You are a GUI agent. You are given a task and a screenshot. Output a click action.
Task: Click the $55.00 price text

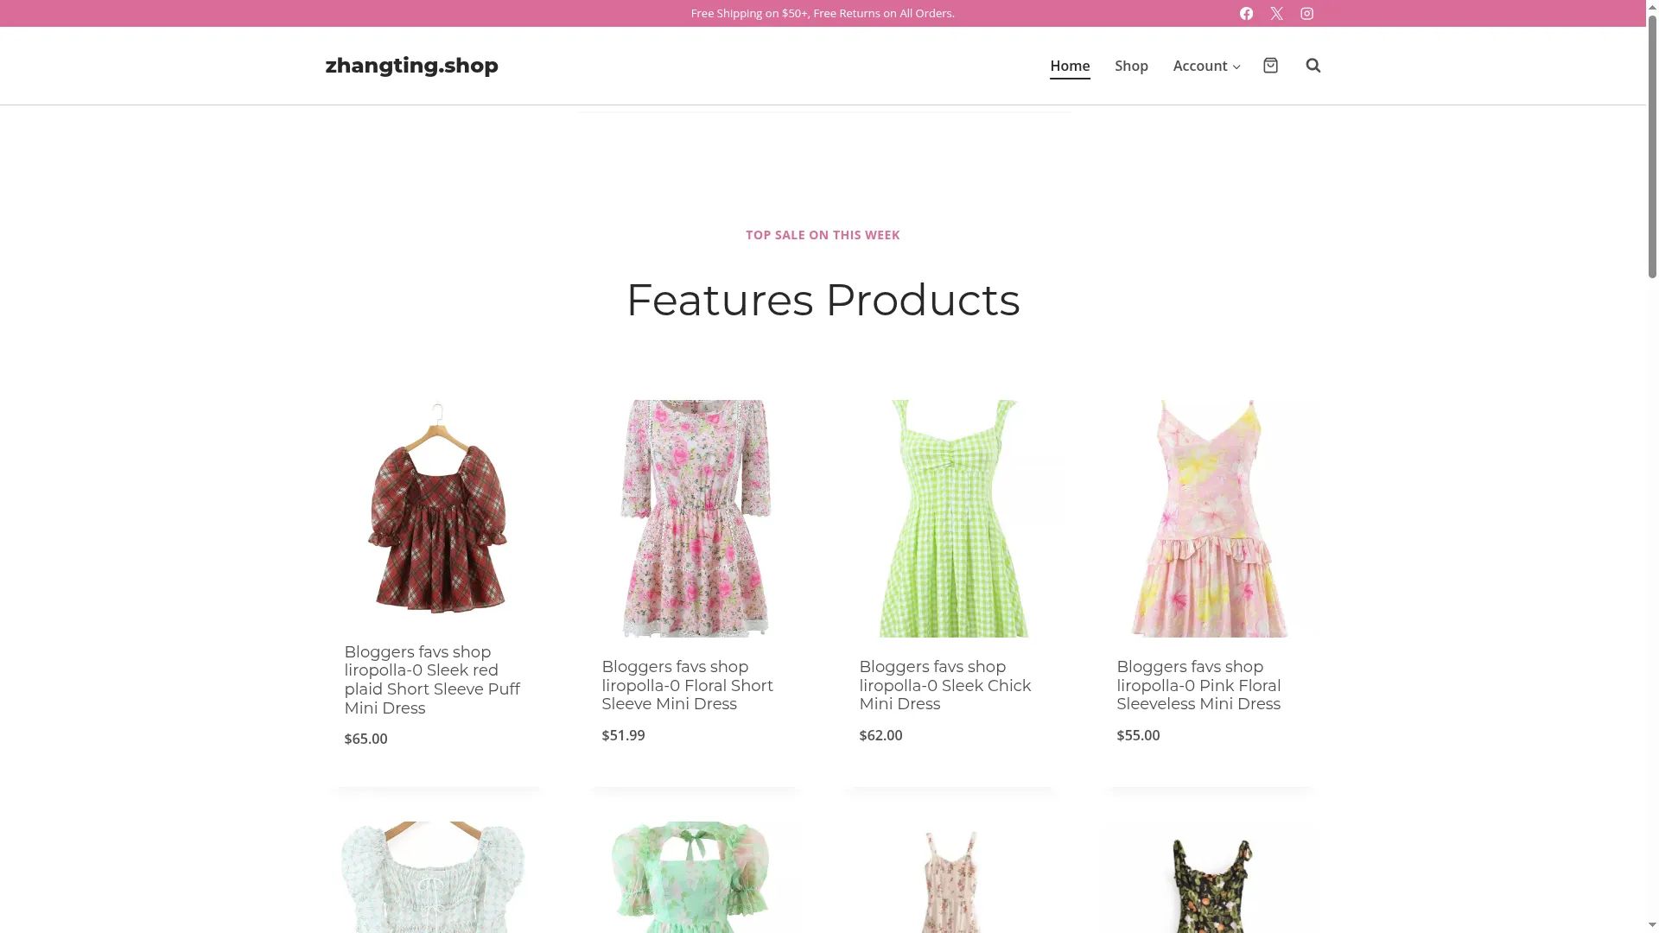point(1138,735)
